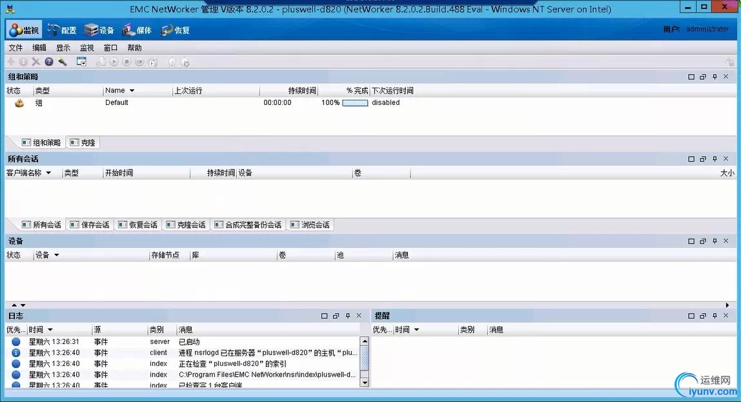This screenshot has width=741, height=402.
Task: Open the 媒体 (Media) main view
Action: click(137, 30)
